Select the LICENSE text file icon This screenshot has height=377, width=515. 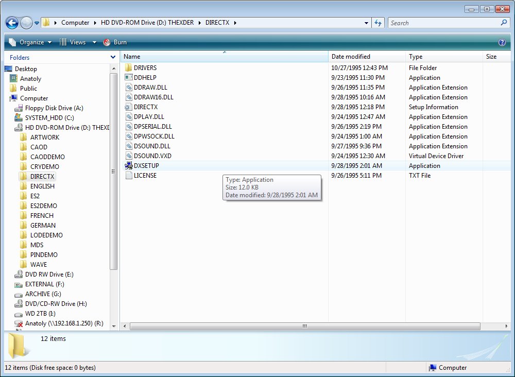pos(128,175)
